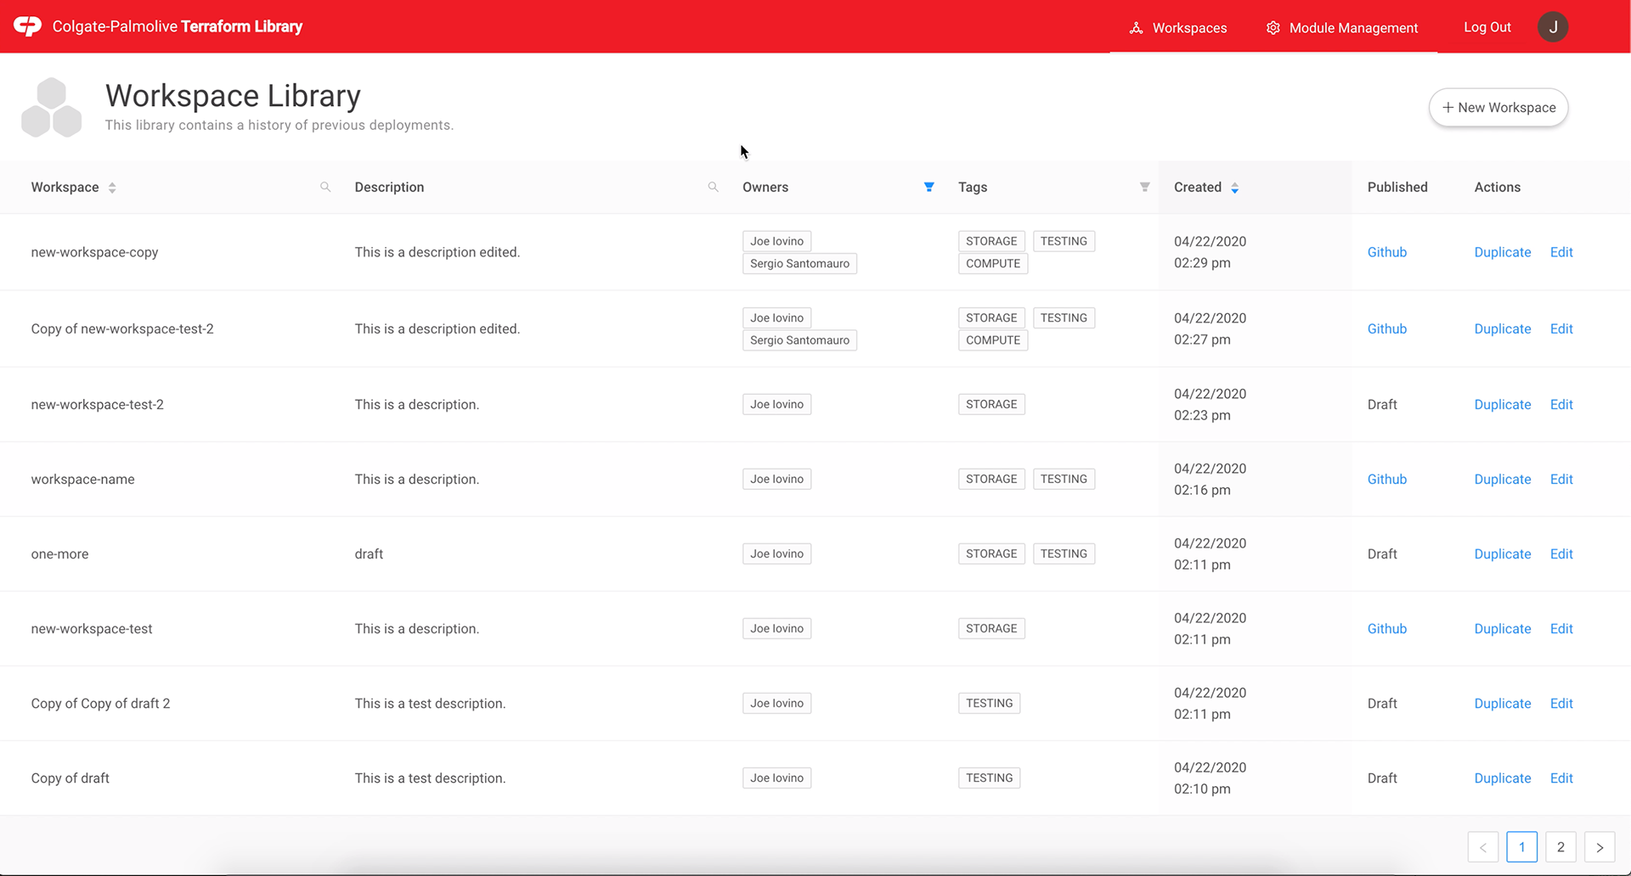Click the TESTING tag on Copy of draft row
The width and height of the screenshot is (1631, 876).
click(989, 778)
